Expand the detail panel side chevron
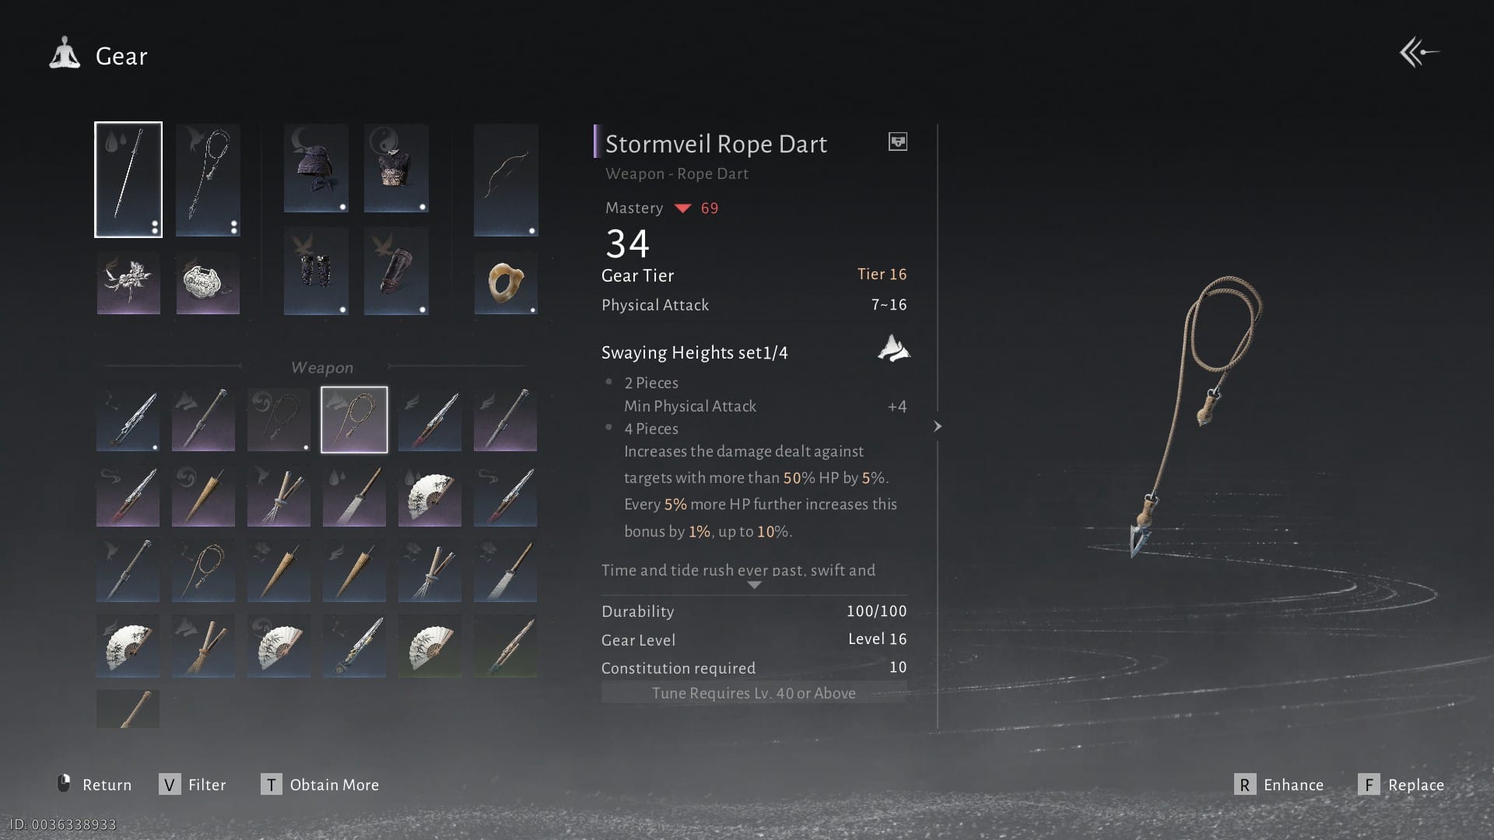This screenshot has height=840, width=1494. click(x=938, y=426)
